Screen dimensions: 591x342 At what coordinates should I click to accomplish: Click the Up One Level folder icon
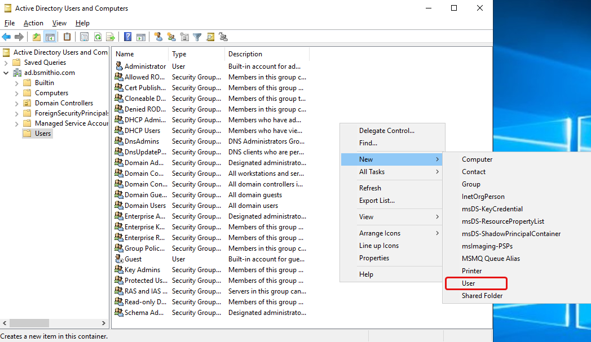tap(37, 37)
